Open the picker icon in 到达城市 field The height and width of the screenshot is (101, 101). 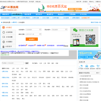pyautogui.click(x=66, y=29)
